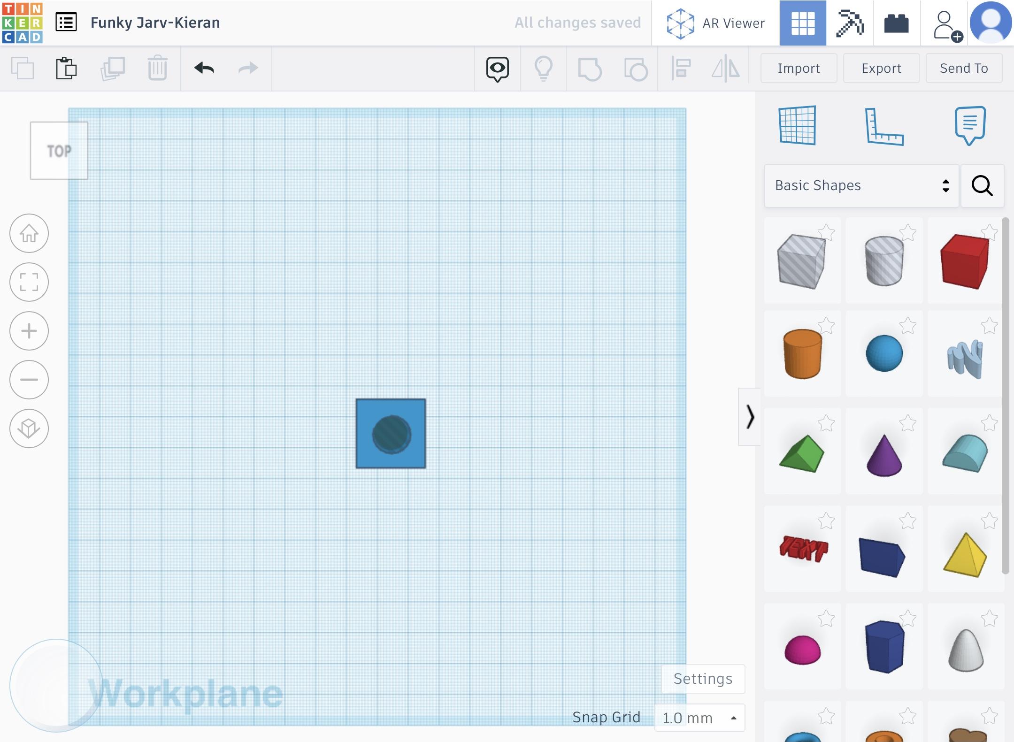
Task: Click the Home view button
Action: 29,233
